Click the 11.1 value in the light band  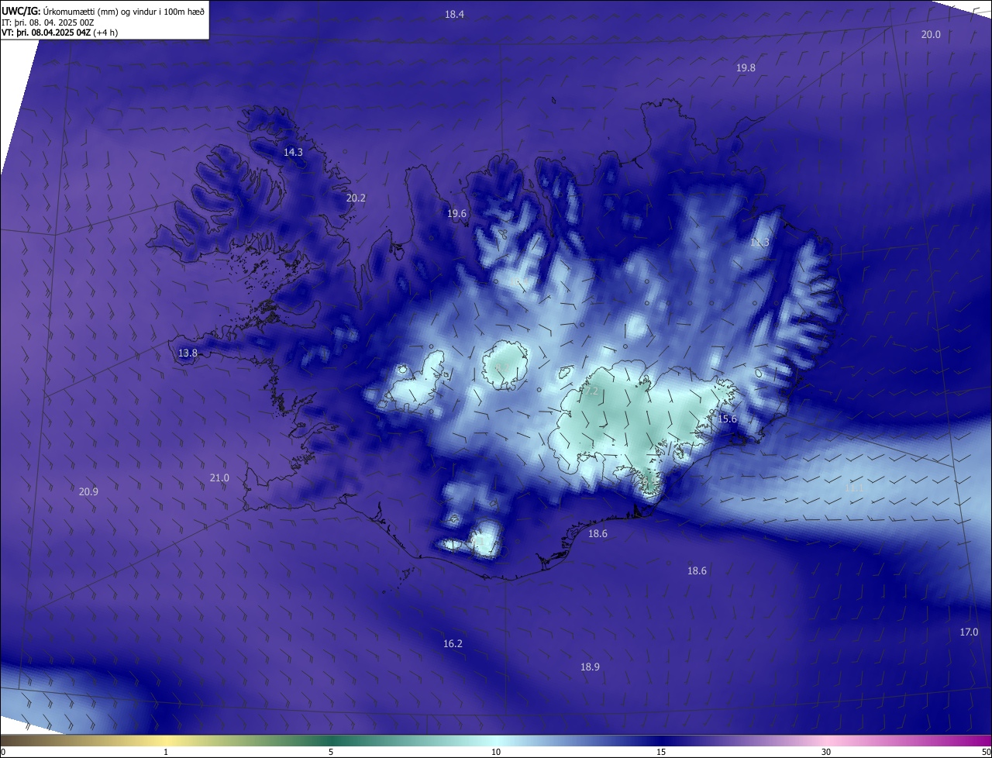[x=854, y=488]
